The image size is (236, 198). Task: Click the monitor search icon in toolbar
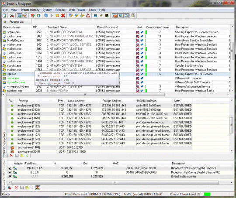point(95,15)
